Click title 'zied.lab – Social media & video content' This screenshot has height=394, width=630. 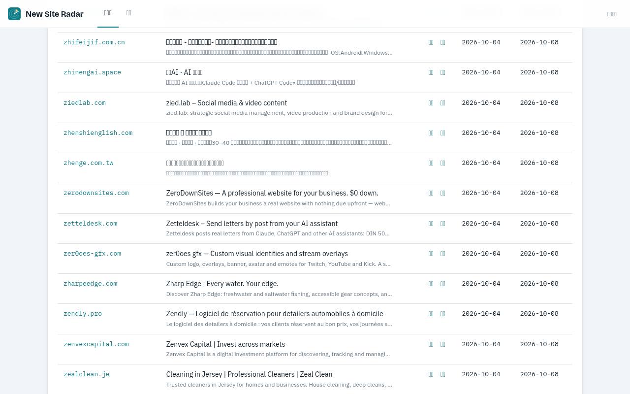226,103
